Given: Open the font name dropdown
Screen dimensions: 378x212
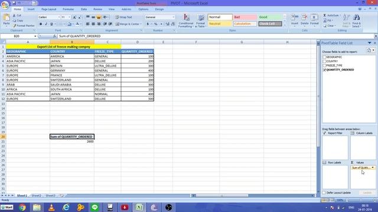Looking at the screenshot, I should (59, 17).
